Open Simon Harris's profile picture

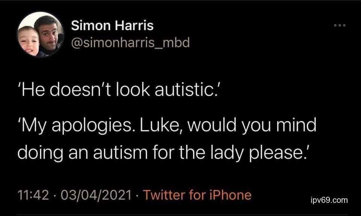pyautogui.click(x=41, y=34)
